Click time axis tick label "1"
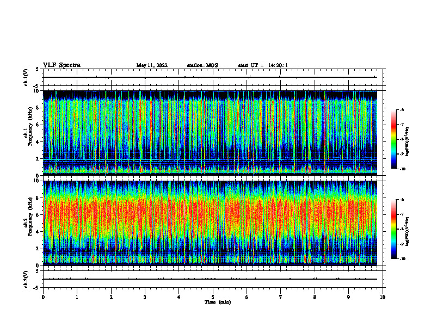This screenshot has width=431, height=333. [x=77, y=297]
